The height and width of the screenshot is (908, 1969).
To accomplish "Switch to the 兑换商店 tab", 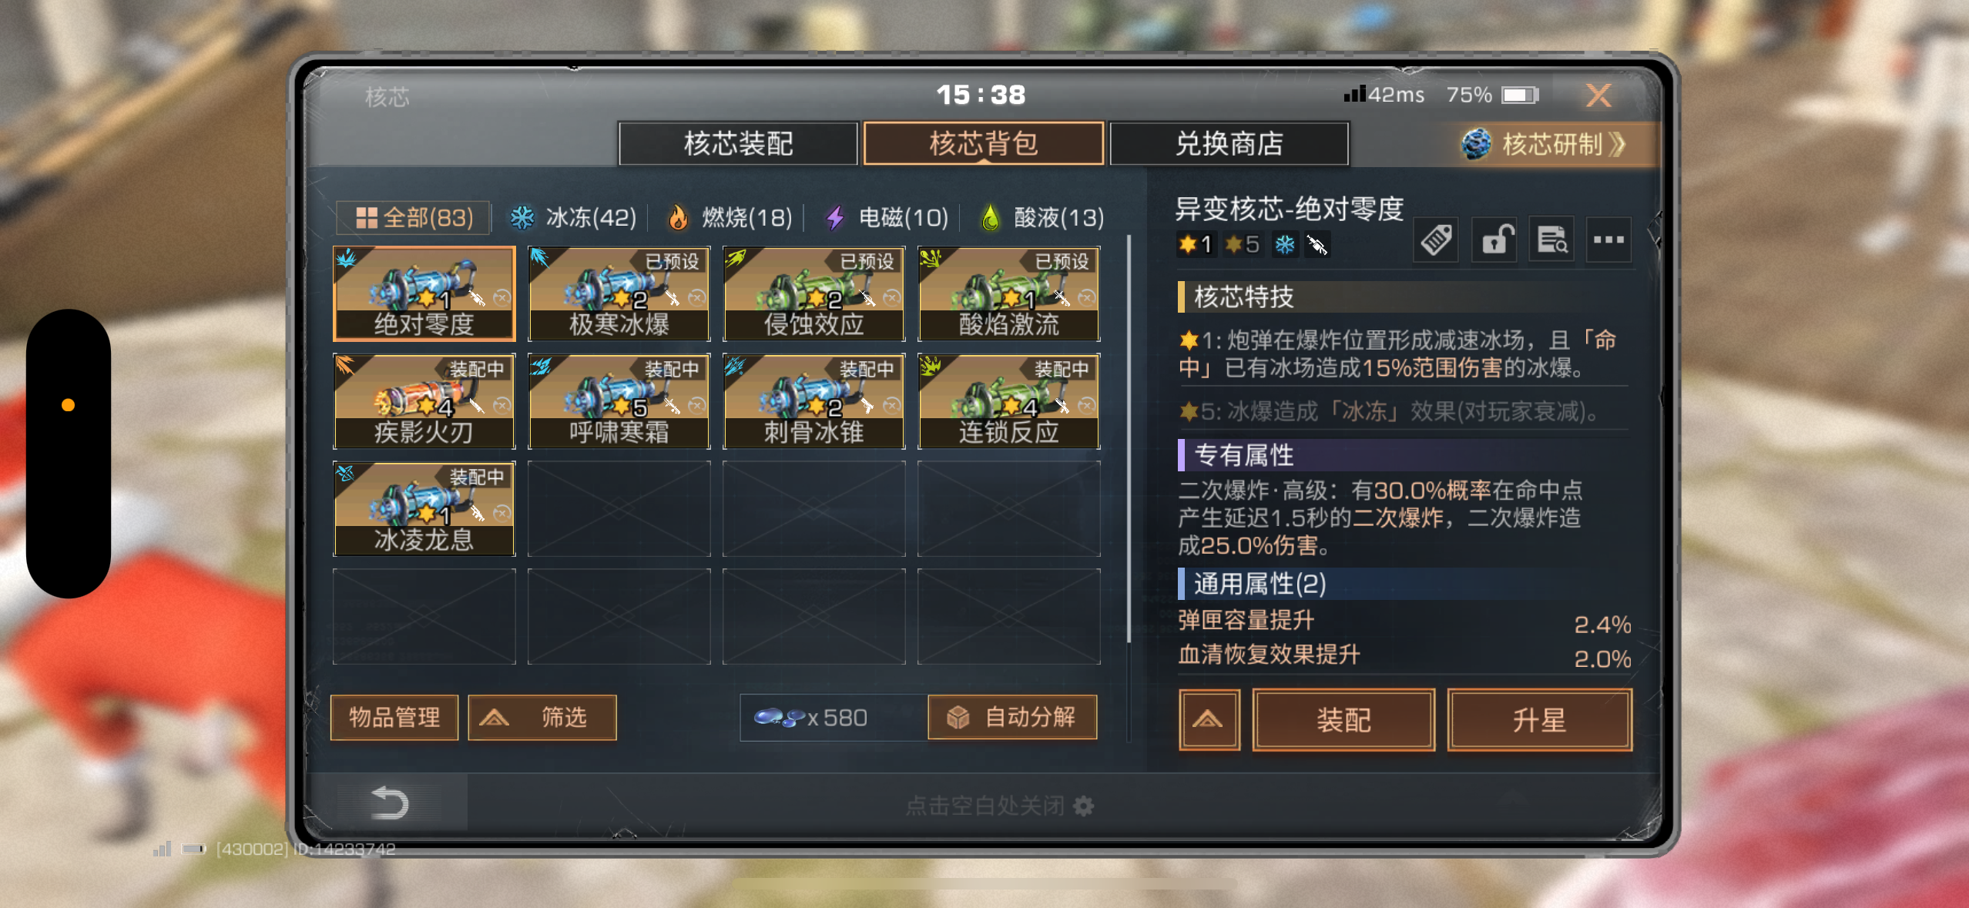I will click(x=1229, y=144).
